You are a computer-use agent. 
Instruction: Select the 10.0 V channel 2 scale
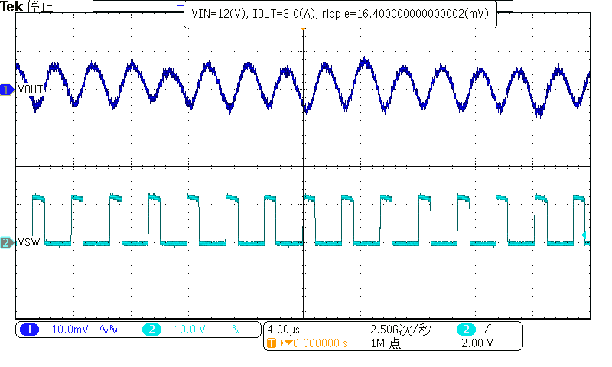coord(191,330)
